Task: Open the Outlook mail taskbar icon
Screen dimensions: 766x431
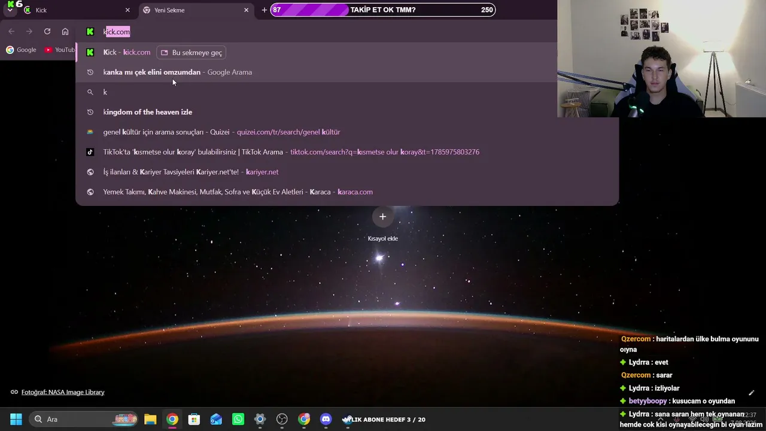Action: click(216, 419)
